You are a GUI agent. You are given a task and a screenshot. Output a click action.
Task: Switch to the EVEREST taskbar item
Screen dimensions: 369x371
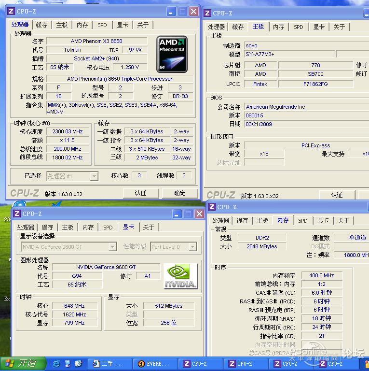point(155,364)
